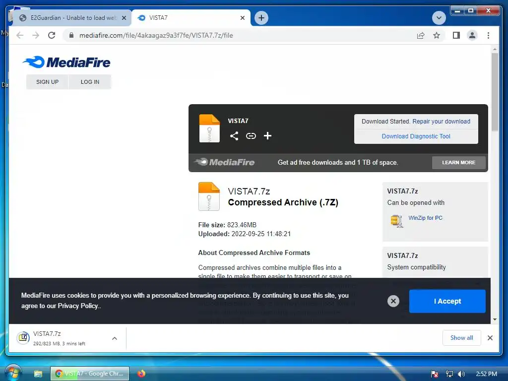The height and width of the screenshot is (381, 508).
Task: Click the 2:52 PM clock
Action: click(x=486, y=374)
